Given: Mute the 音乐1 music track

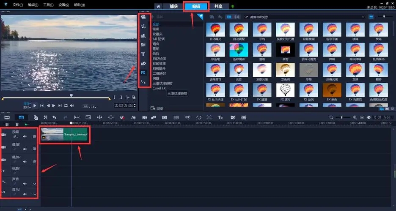Looking at the screenshot, I should (x=25, y=194).
